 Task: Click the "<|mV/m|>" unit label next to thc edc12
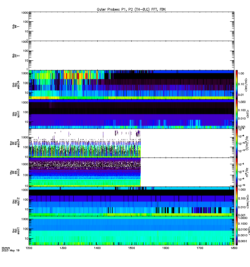[x=248, y=202]
